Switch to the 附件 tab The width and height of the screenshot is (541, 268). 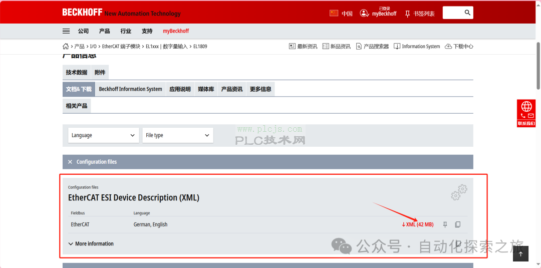coord(100,73)
